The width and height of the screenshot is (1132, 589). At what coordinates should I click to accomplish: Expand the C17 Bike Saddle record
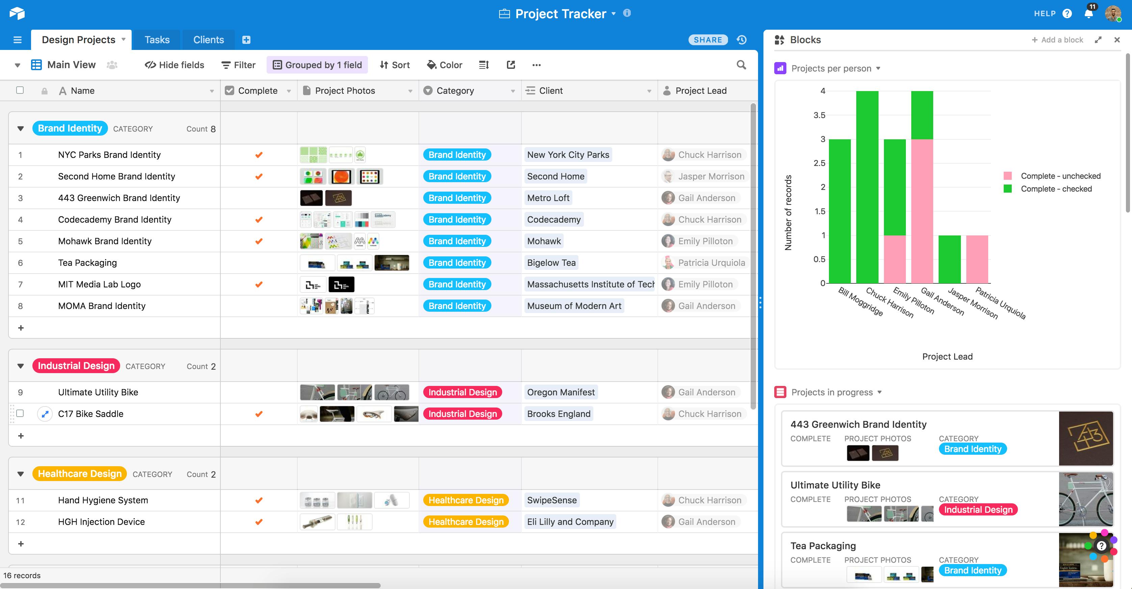pos(45,413)
